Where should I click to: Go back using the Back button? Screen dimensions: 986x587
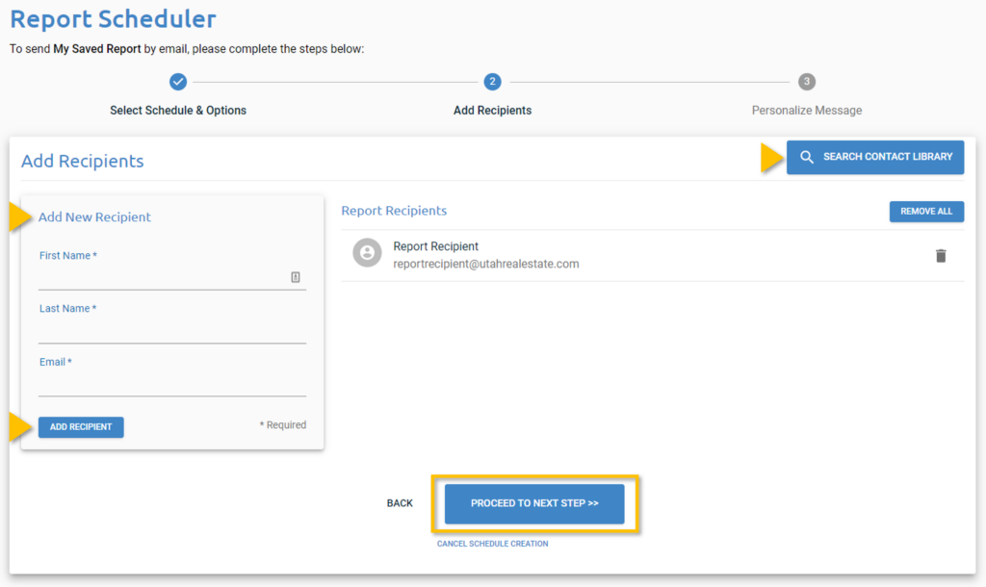400,503
